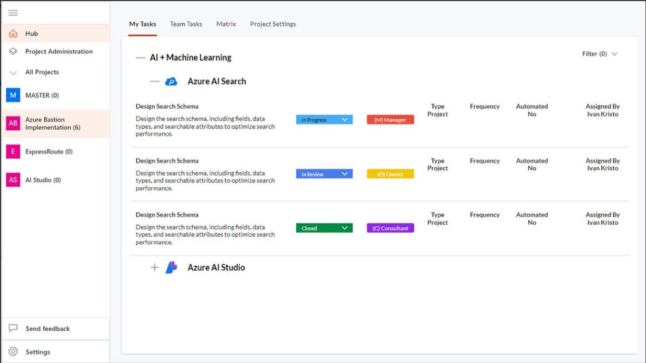Open Settings from the sidebar
This screenshot has height=363, width=646.
pos(55,351)
